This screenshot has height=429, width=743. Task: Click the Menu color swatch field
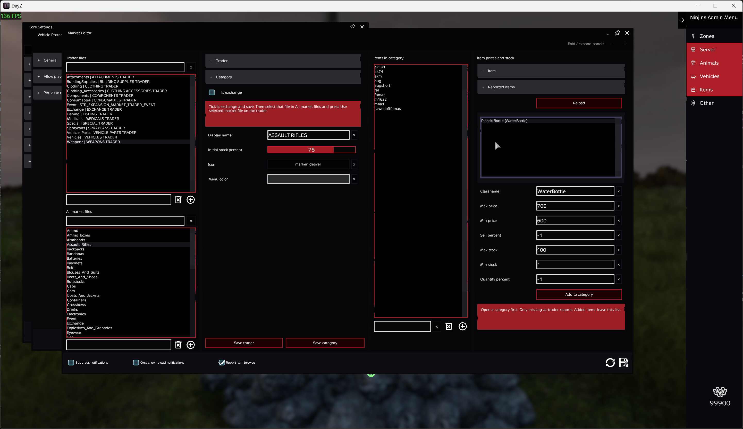click(x=308, y=179)
